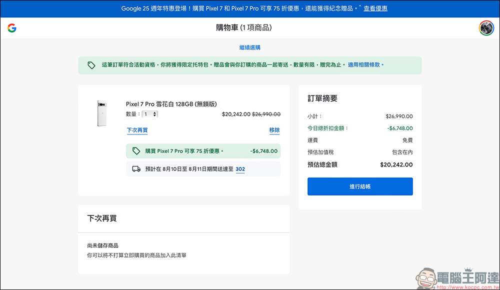Click the 下次再買 section heading
Viewport: 500px width, 290px height.
pyautogui.click(x=101, y=218)
